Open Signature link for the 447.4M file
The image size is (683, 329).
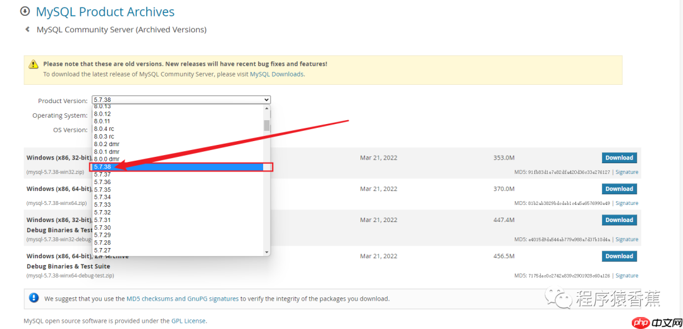pos(627,239)
